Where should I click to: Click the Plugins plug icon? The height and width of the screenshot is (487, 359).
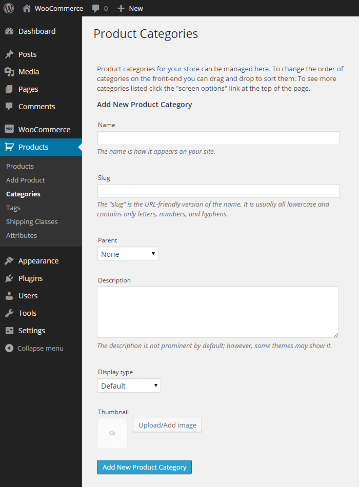click(9, 278)
